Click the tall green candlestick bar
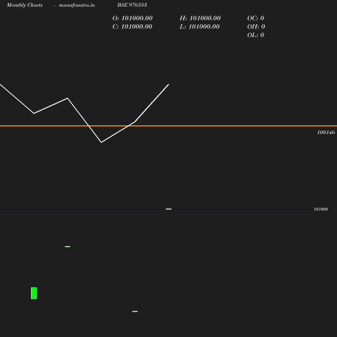 [x=34, y=293]
